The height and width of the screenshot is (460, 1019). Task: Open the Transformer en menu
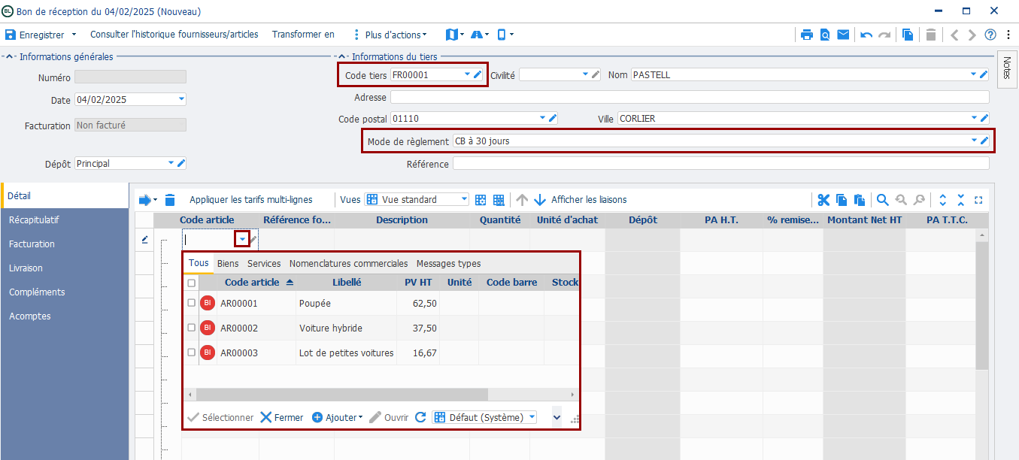coord(303,35)
